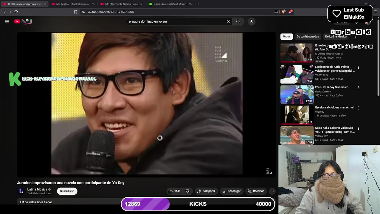Mute the playing tab via speaker icon
The height and width of the screenshot is (214, 380).
[x=8, y=4]
